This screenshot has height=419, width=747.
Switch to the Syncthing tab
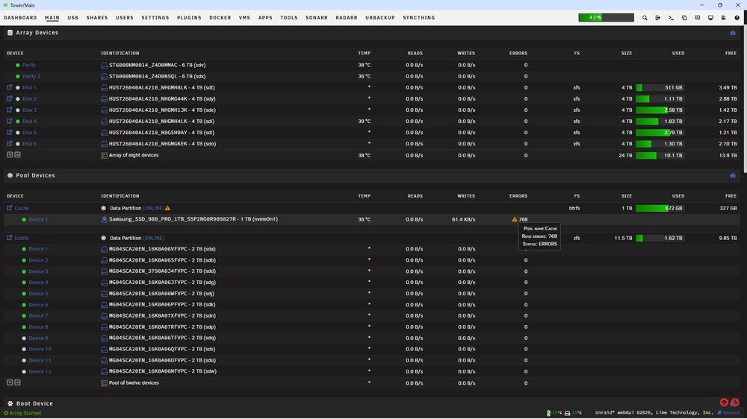pyautogui.click(x=419, y=18)
